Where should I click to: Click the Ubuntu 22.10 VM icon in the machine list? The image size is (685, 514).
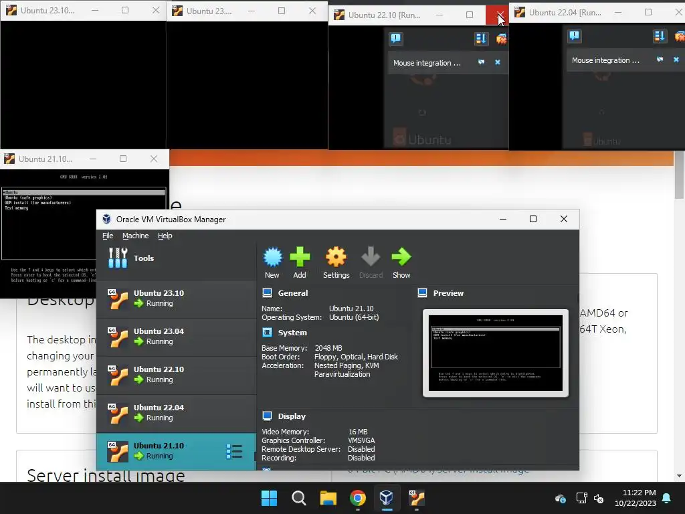118,375
